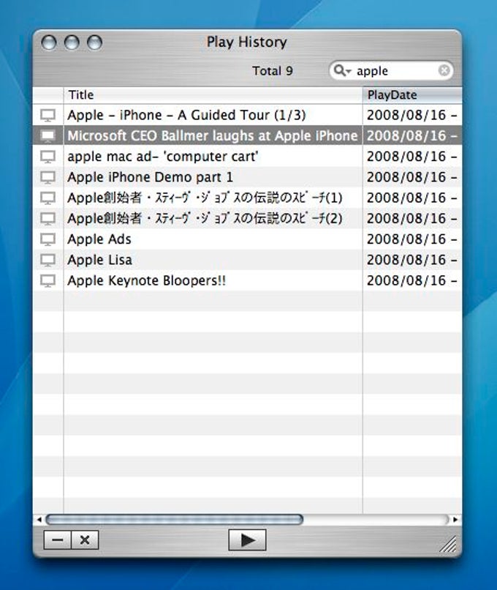Click the play date of the computer cart ad
The width and height of the screenshot is (497, 590).
(412, 157)
